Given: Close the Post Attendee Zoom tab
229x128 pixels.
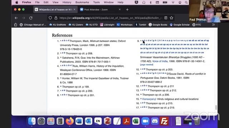Looking at the screenshot, I should tap(120, 10).
